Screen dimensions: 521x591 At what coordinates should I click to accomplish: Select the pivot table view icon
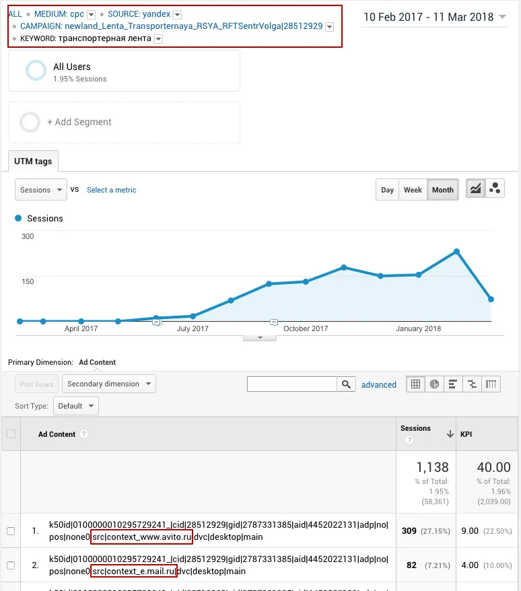(x=491, y=384)
